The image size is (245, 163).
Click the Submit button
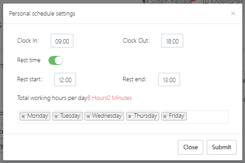coord(221,147)
